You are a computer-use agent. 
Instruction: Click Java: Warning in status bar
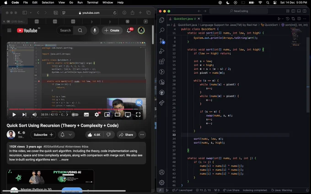tap(282, 190)
